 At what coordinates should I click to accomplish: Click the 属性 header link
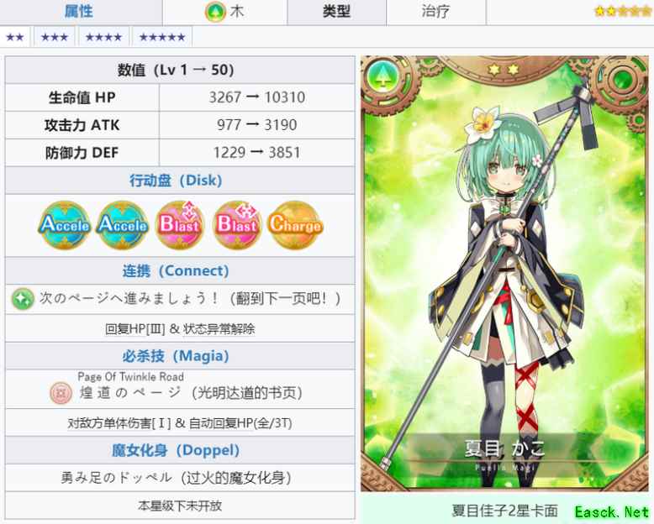coord(78,11)
